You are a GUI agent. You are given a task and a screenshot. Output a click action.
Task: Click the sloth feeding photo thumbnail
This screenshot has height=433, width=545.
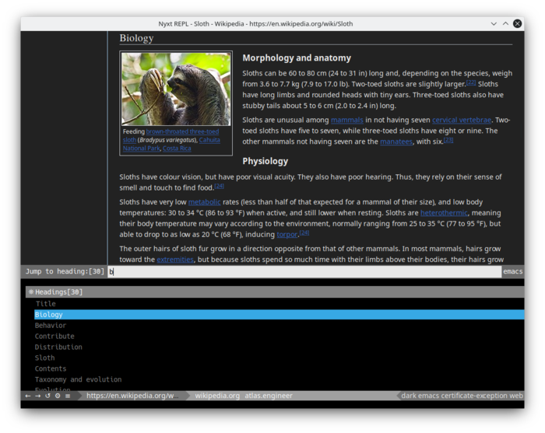(176, 89)
